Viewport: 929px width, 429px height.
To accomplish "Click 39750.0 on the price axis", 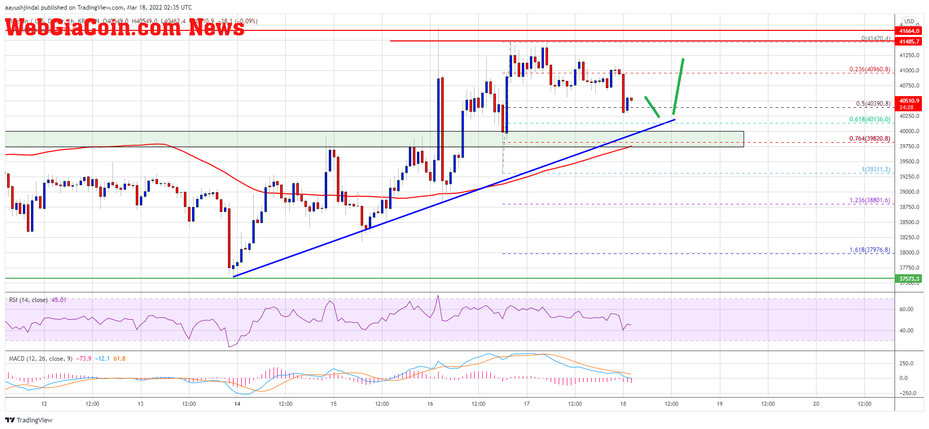I will (909, 146).
